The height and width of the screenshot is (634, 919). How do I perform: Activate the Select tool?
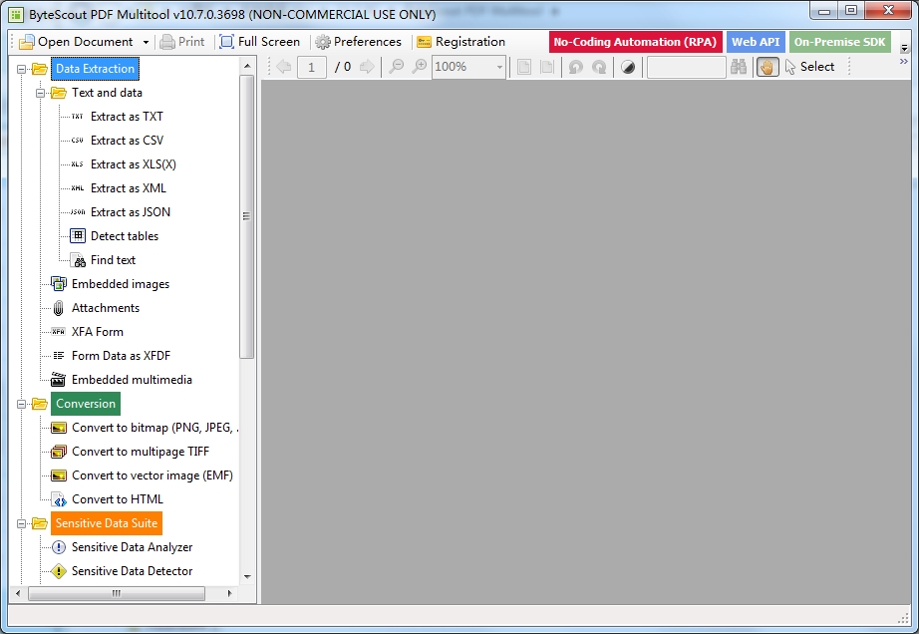coord(809,67)
